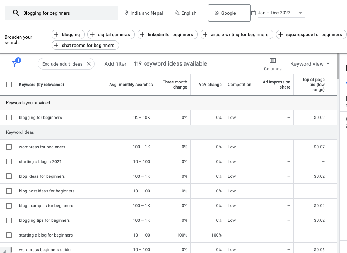Screen dimensions: 347x253
Task: Click keyword 'blogging for beginners' in provided row
Action: click(40, 118)
